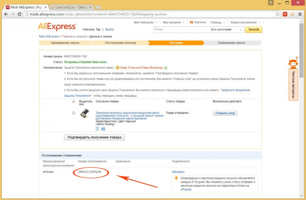
Task: Click the scrollbar up arrow
Action: click(302, 21)
